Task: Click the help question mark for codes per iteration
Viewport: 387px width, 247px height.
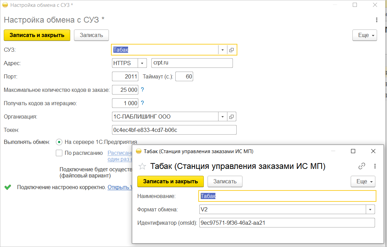Action: [142, 103]
